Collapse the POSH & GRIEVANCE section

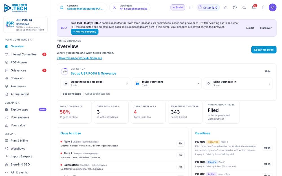click(19, 40)
